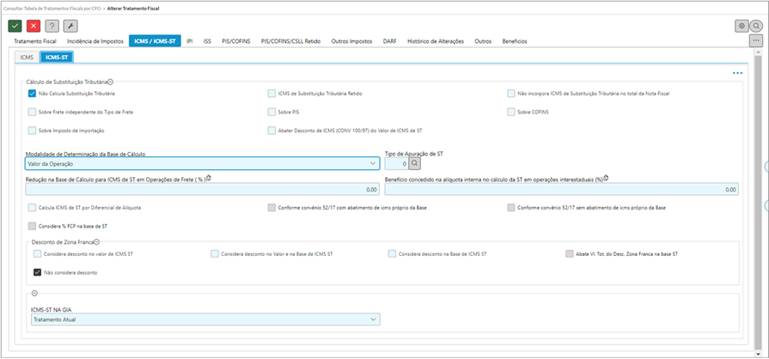Click lookup magnifier beside Tipo de Apuração de ST

(x=414, y=163)
